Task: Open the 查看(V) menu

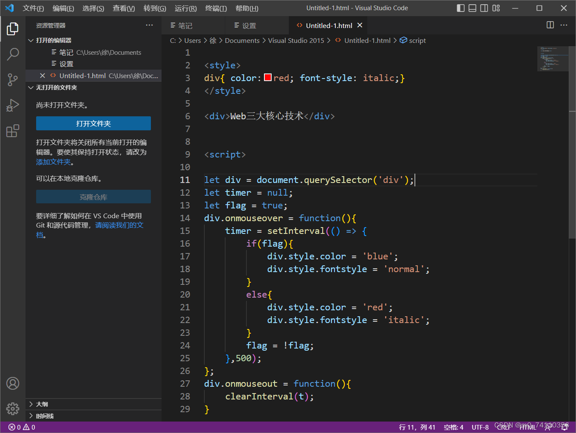Action: [124, 8]
